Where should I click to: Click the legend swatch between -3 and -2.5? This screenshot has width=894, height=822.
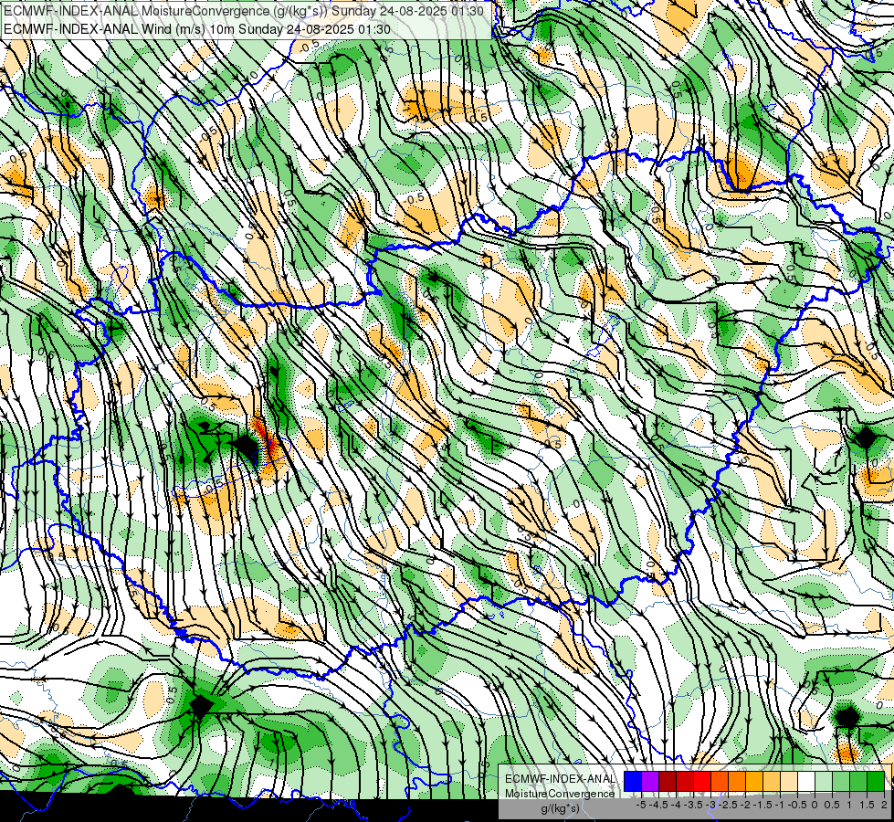pos(720,781)
